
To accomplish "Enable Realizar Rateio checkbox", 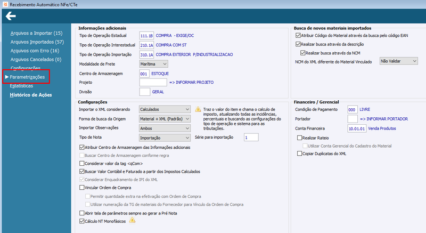I will 299,138.
